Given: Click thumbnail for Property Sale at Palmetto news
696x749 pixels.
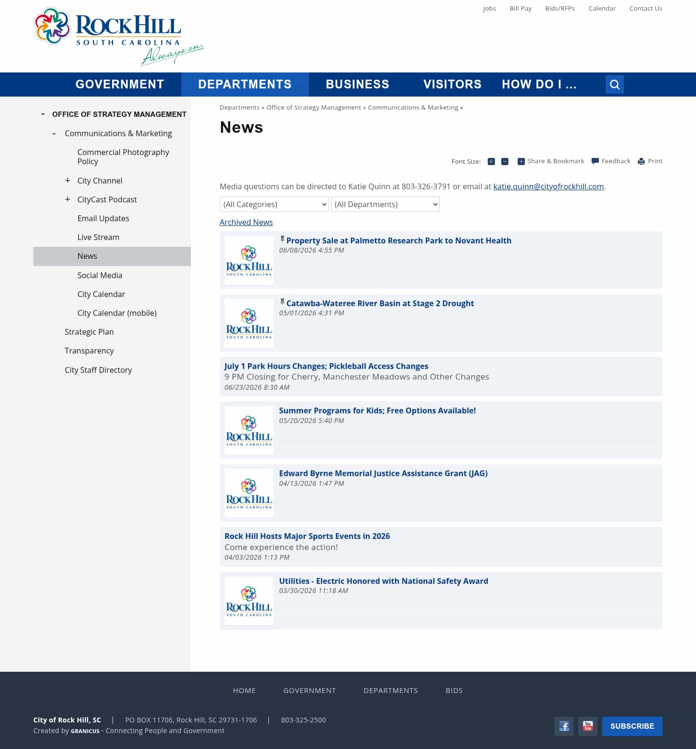Looking at the screenshot, I should 249,260.
